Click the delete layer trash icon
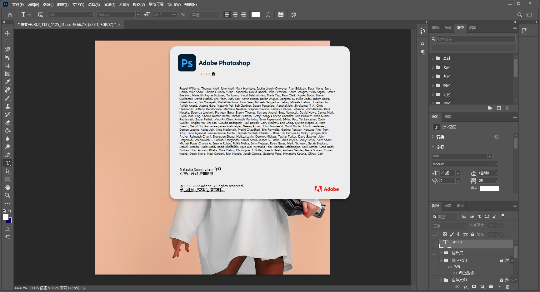Screen dimensions: 540x292 coord(508,286)
